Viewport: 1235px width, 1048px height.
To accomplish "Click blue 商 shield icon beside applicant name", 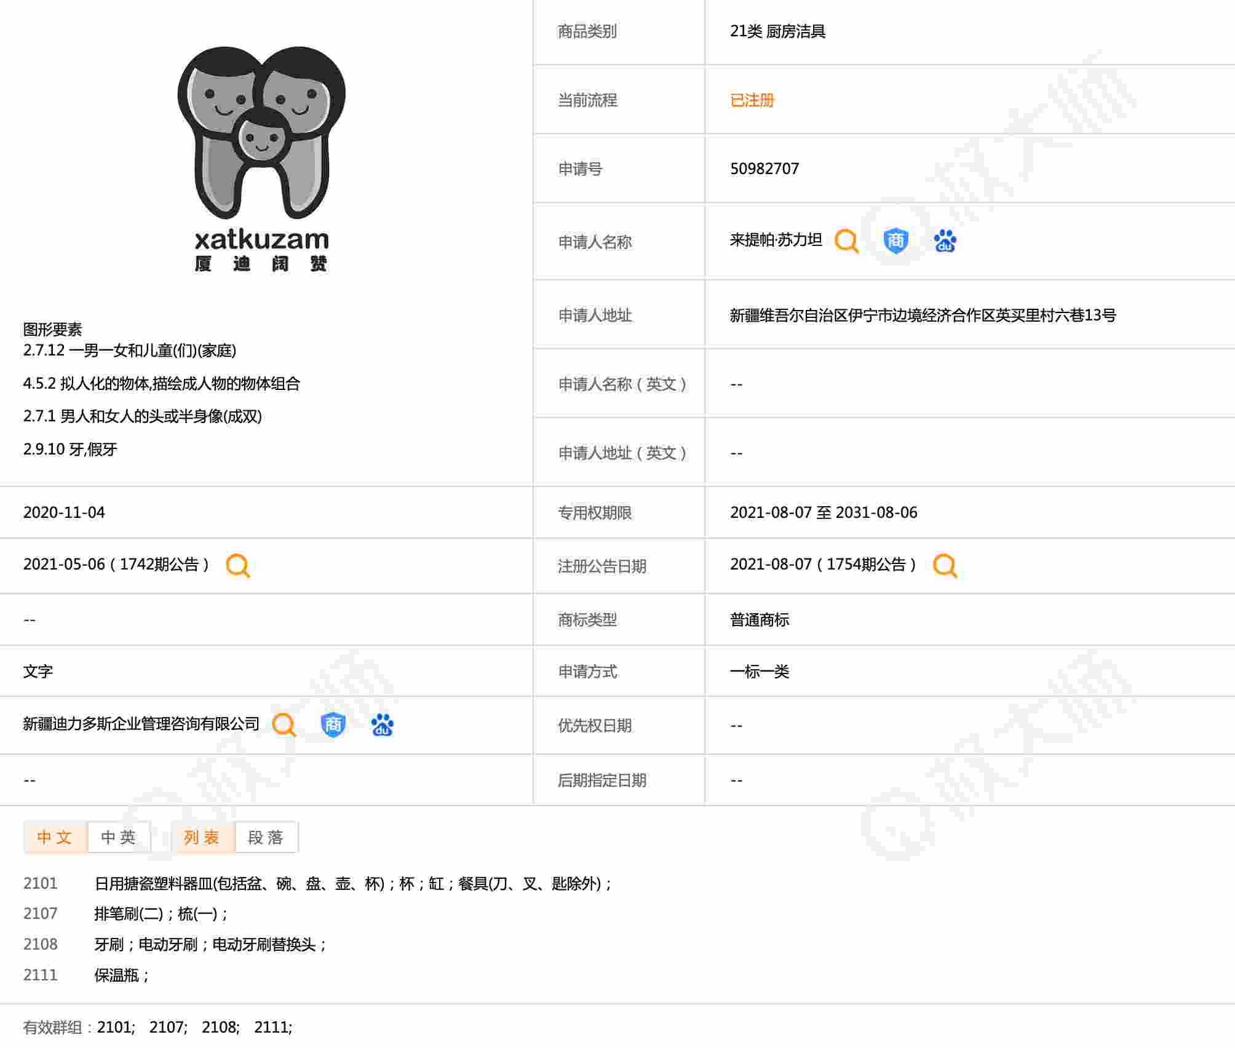I will (895, 240).
